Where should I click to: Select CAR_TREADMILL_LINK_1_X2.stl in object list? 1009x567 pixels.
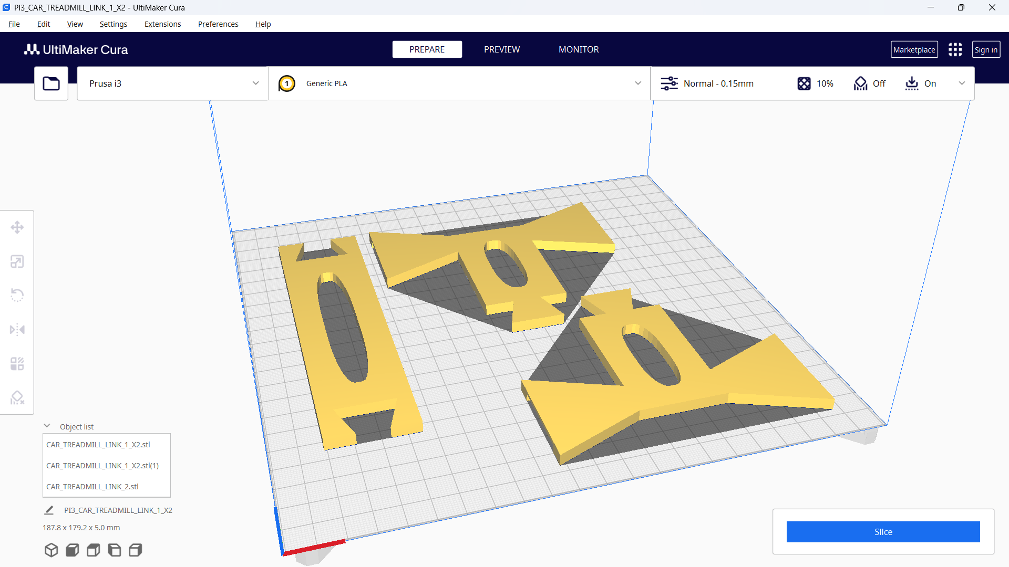pyautogui.click(x=98, y=445)
